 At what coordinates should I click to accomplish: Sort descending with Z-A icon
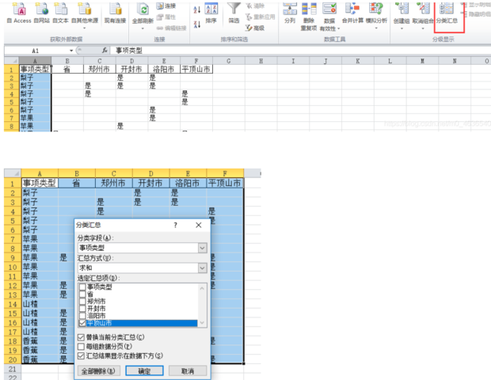coord(197,24)
